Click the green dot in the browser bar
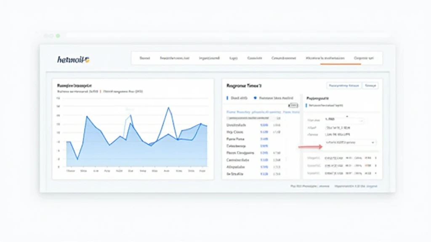The image size is (431, 242). pos(58,36)
